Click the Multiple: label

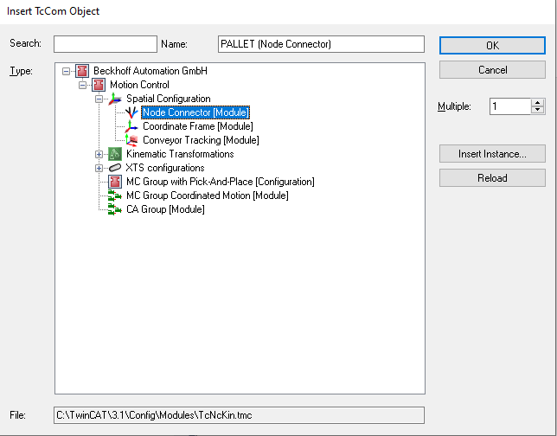(x=454, y=106)
